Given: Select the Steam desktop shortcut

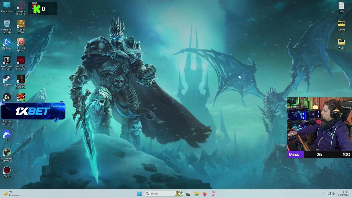Looking at the screenshot, I should 7,81.
